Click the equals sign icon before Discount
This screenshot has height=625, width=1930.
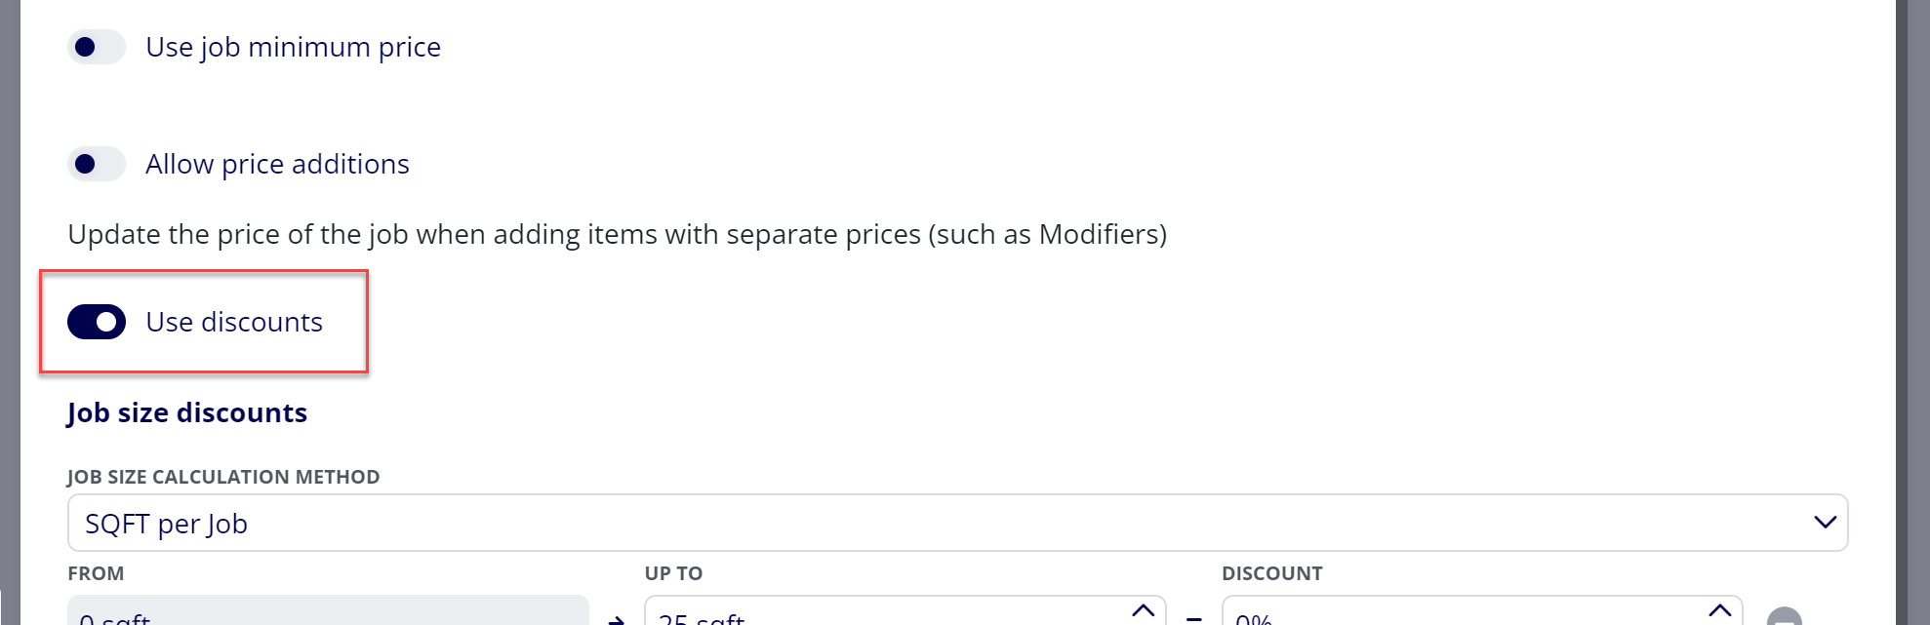click(1193, 620)
